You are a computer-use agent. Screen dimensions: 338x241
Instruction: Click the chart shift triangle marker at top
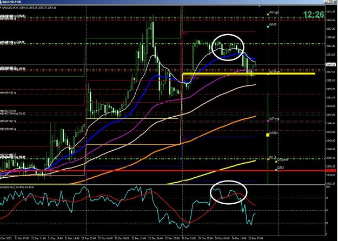pyautogui.click(x=260, y=6)
